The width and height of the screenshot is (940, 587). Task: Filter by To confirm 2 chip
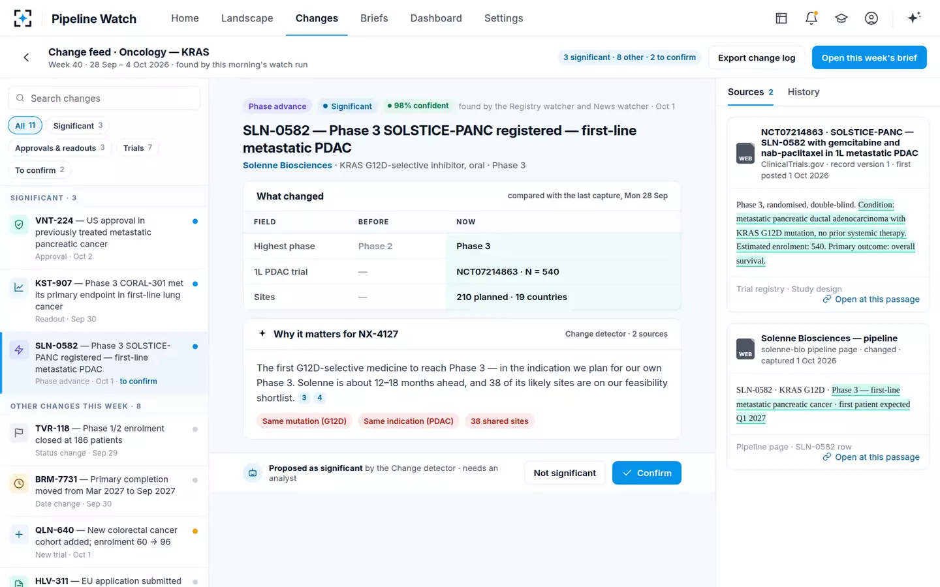(x=39, y=170)
